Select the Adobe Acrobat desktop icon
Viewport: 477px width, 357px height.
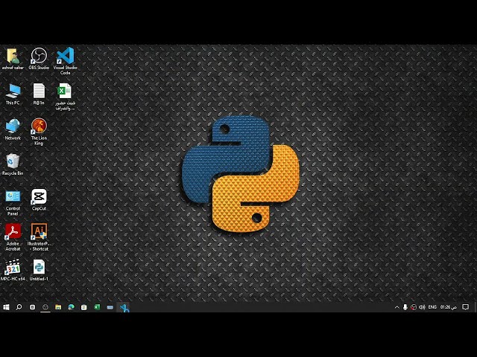click(13, 237)
